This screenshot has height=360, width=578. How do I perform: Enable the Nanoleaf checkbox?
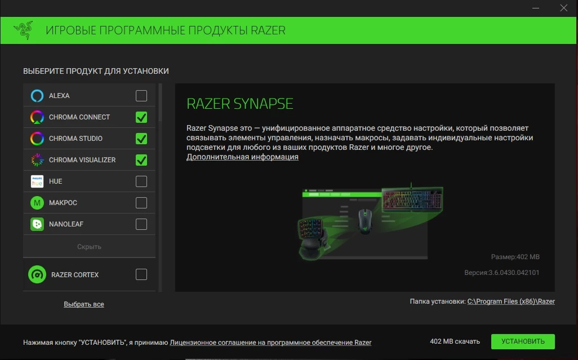(141, 224)
